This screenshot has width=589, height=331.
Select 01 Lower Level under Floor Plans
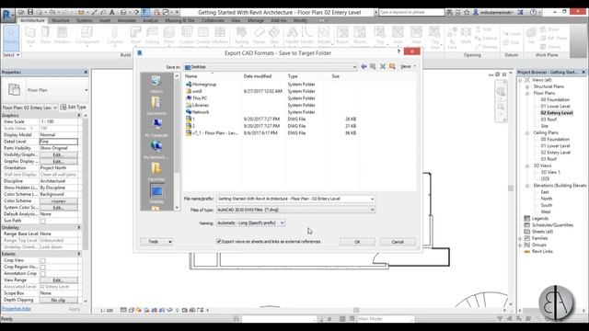point(555,107)
